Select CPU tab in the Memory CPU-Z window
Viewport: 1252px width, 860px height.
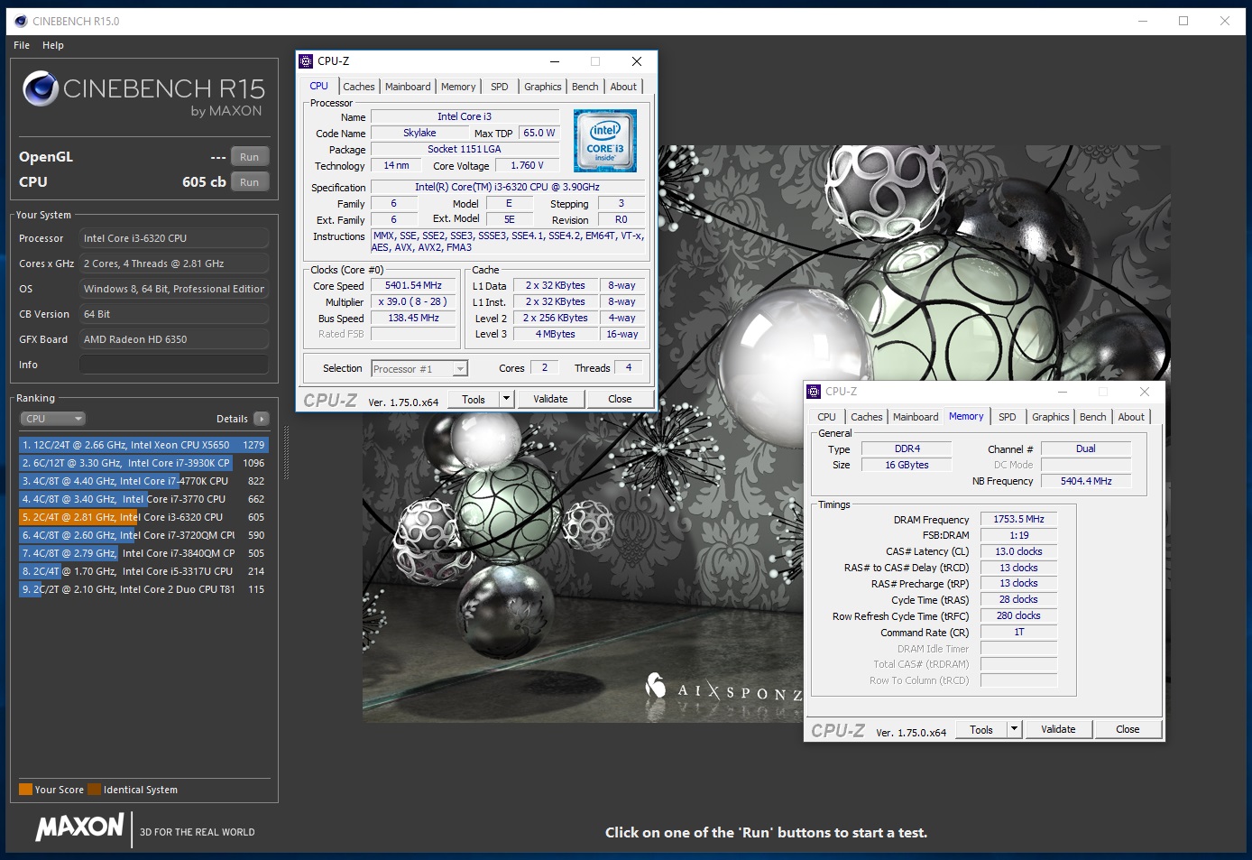tap(827, 417)
